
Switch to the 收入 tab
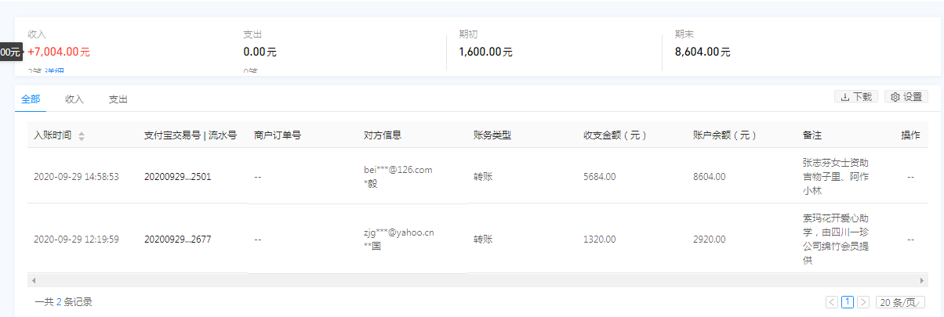click(x=74, y=99)
